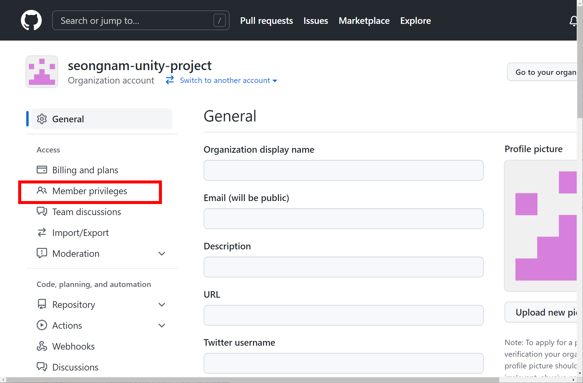583x383 pixels.
Task: Focus the Organization display name field
Action: click(x=343, y=170)
